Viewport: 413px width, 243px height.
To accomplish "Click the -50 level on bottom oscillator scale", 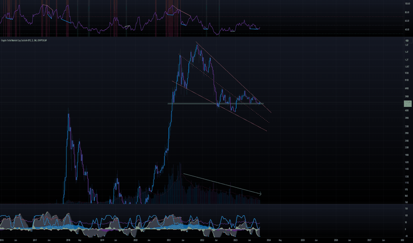I will [406, 236].
